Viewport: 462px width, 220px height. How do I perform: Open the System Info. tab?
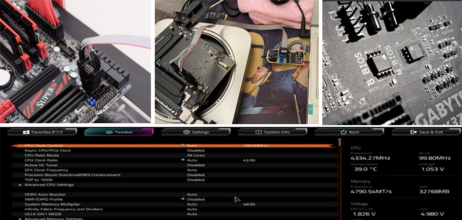pos(273,132)
